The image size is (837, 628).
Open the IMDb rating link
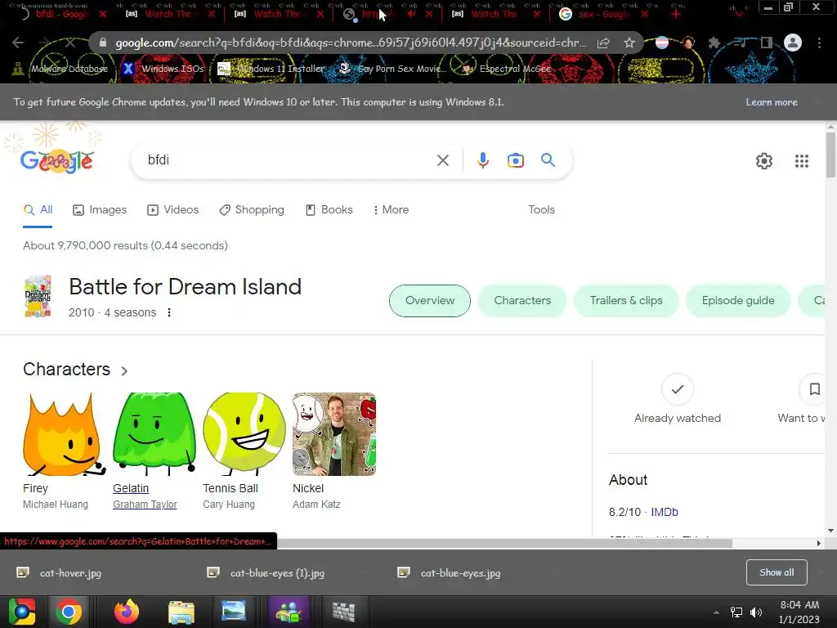click(x=664, y=512)
